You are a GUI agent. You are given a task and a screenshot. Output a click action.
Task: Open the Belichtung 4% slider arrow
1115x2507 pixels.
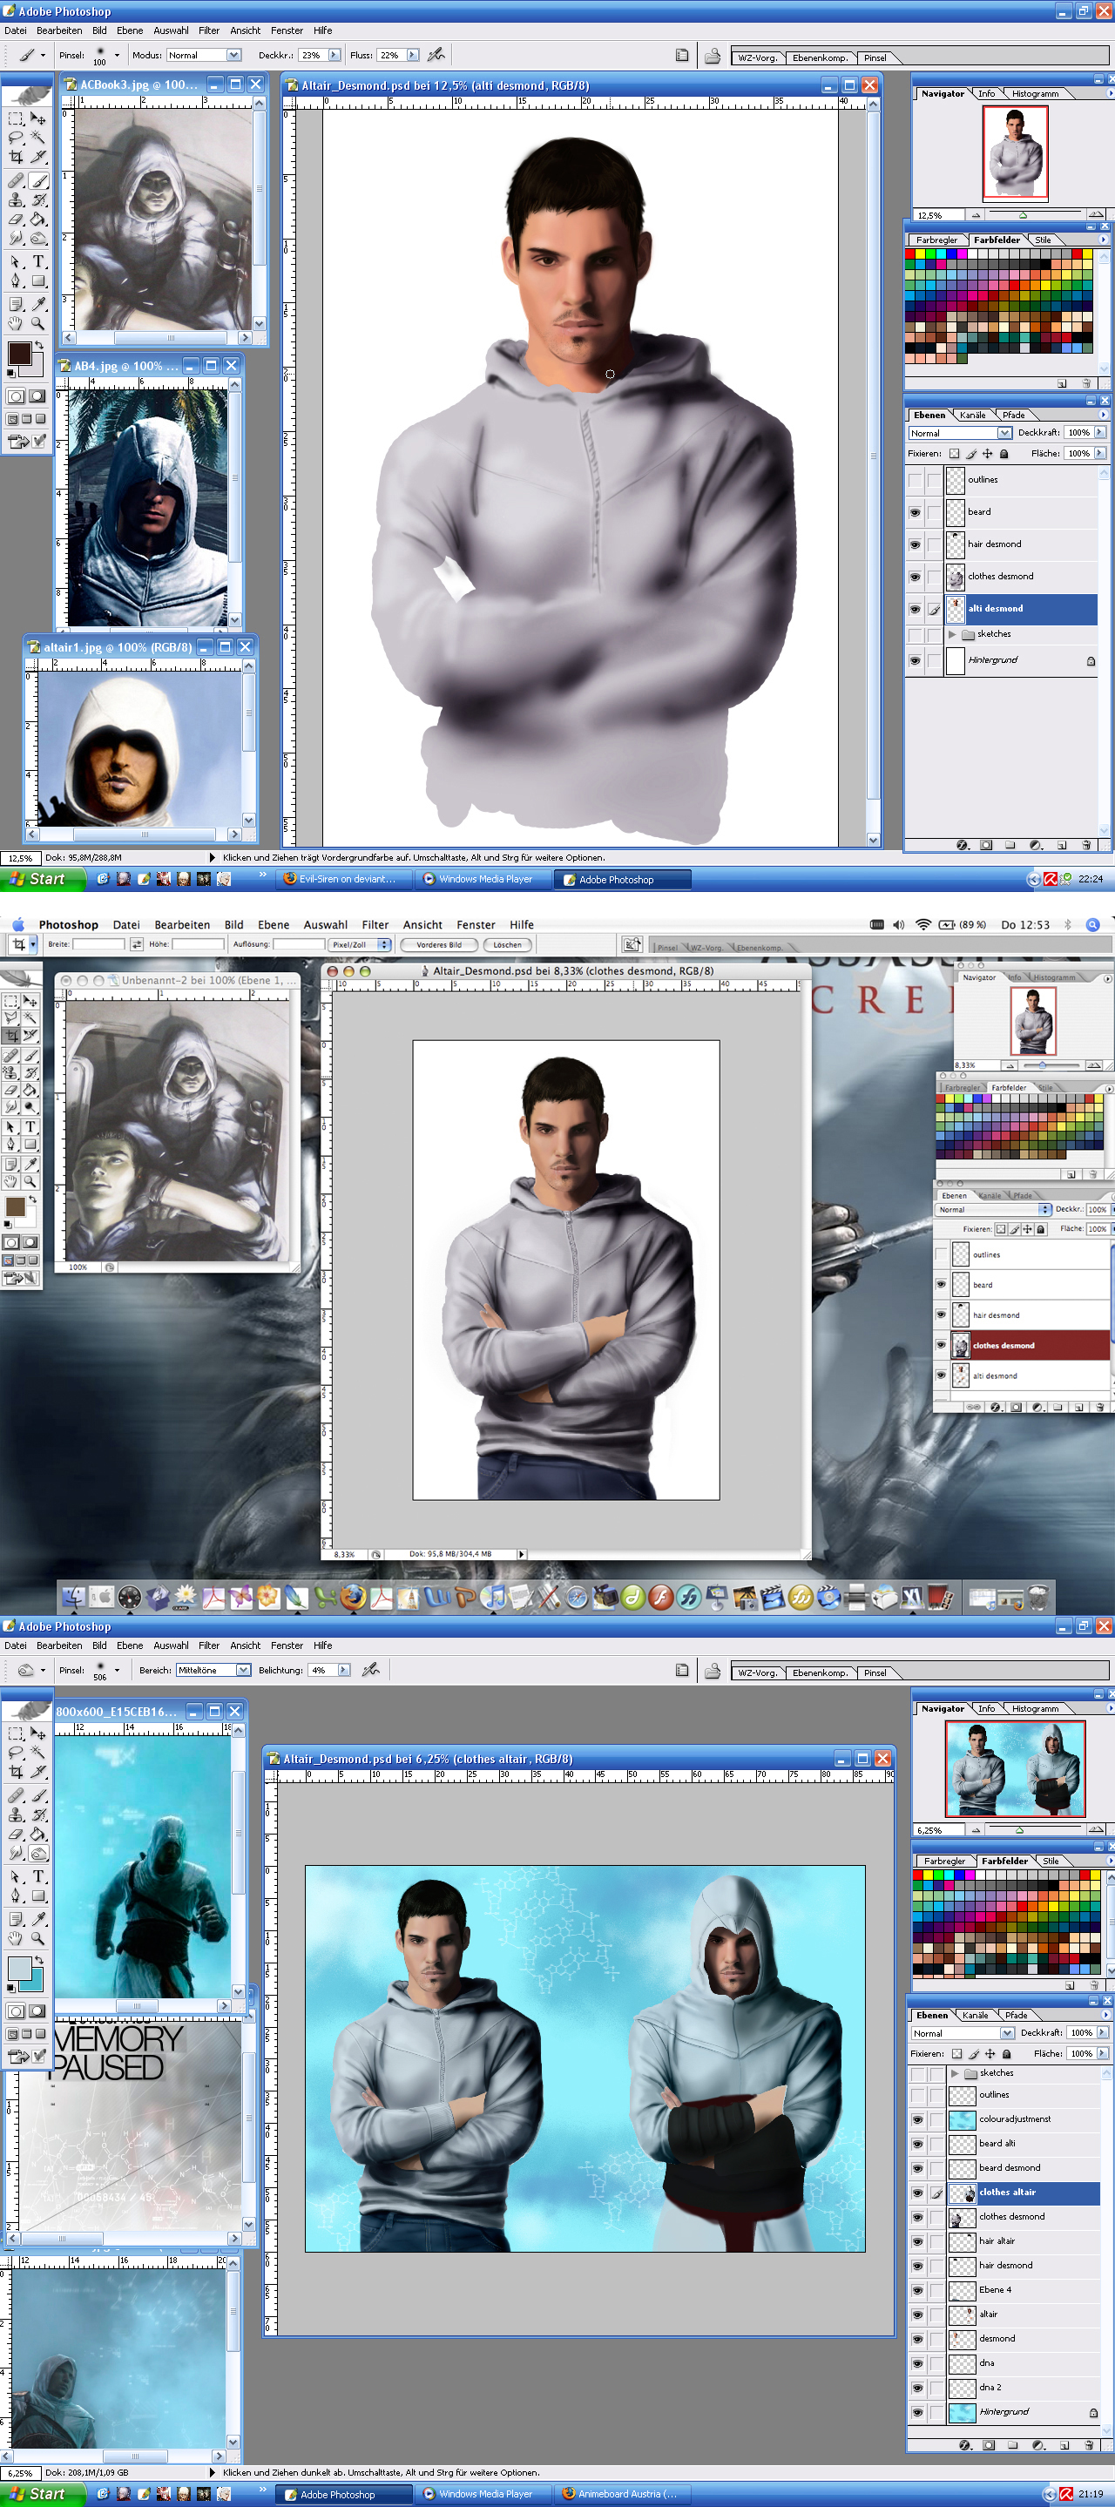[x=342, y=1670]
